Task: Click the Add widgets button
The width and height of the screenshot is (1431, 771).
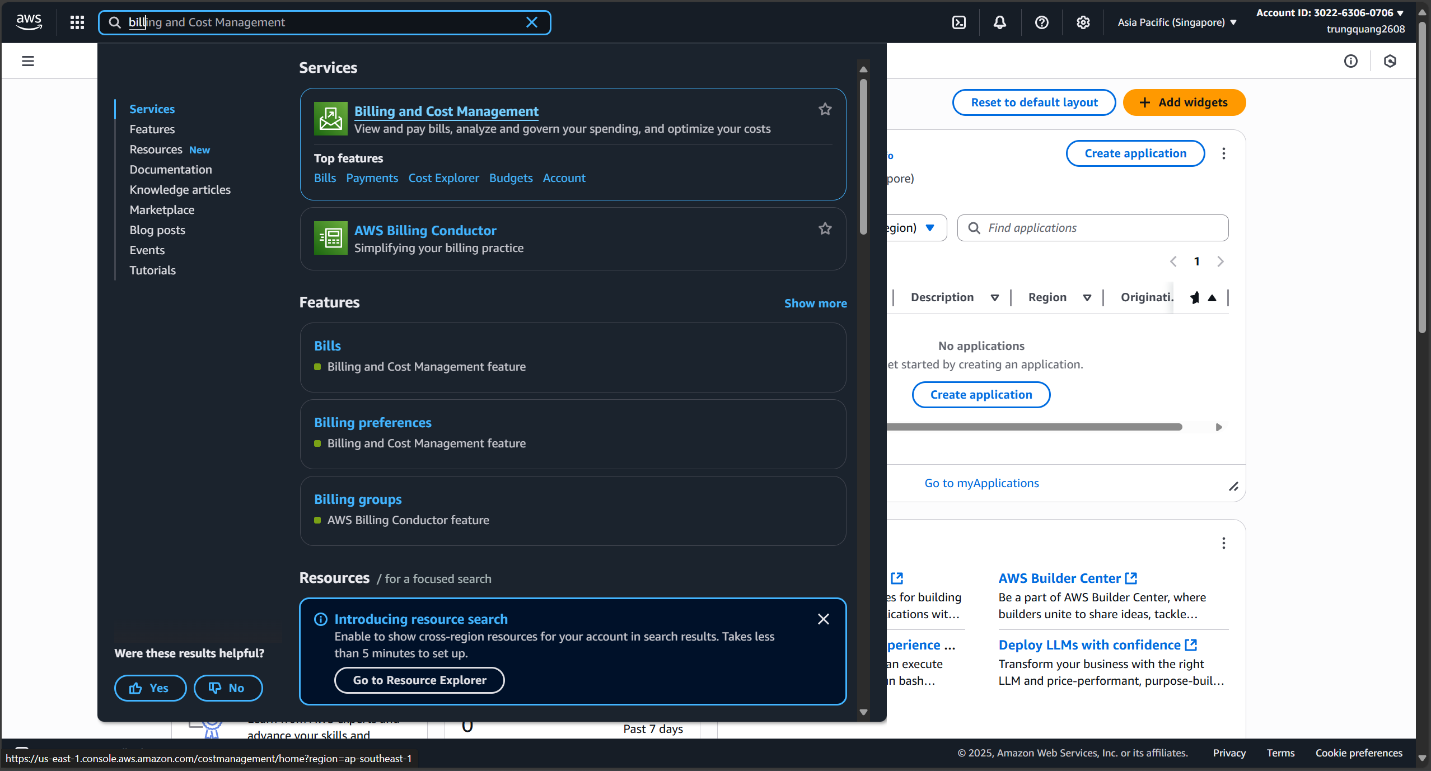Action: click(1184, 102)
